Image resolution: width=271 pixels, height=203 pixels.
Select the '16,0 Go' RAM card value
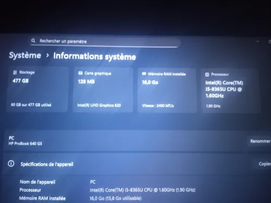coord(150,82)
